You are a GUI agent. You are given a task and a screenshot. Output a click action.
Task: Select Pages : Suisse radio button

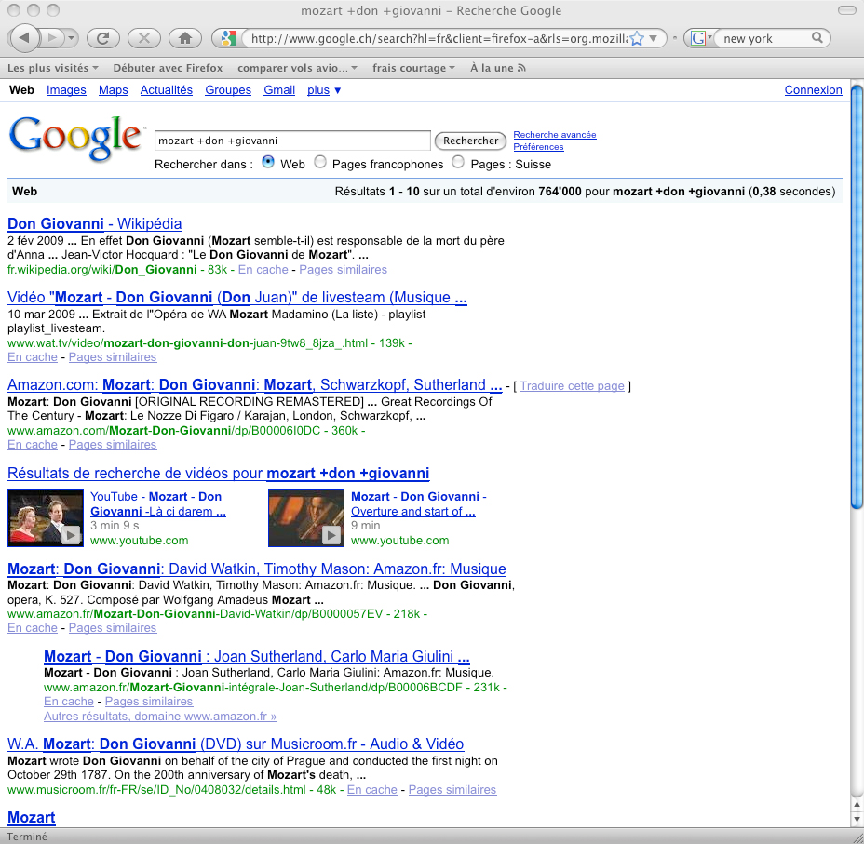458,162
